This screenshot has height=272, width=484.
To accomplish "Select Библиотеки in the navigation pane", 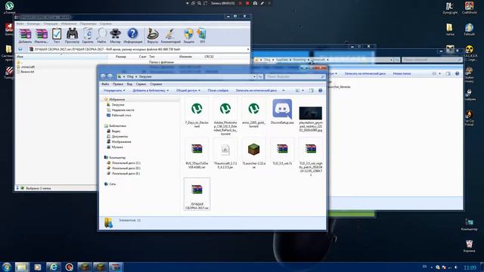I will click(117, 126).
